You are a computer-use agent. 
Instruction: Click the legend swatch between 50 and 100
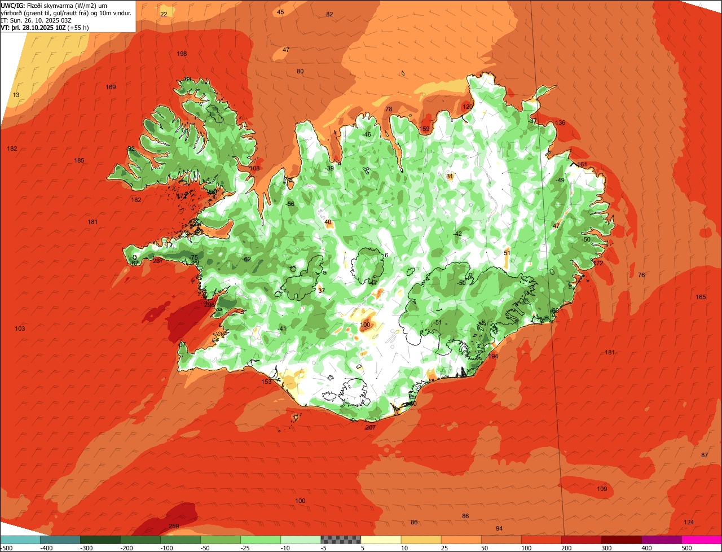point(500,540)
